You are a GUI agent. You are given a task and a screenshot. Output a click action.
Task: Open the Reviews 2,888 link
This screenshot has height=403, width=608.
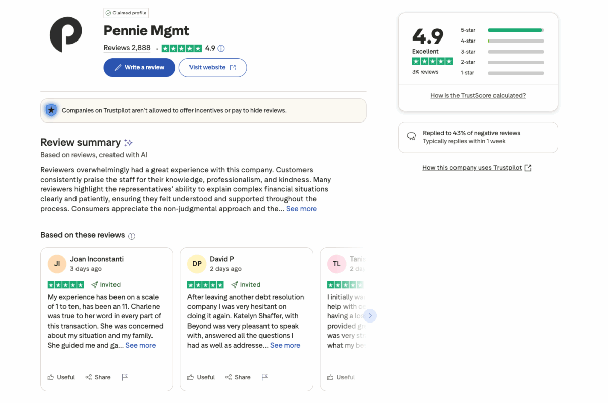pos(127,48)
